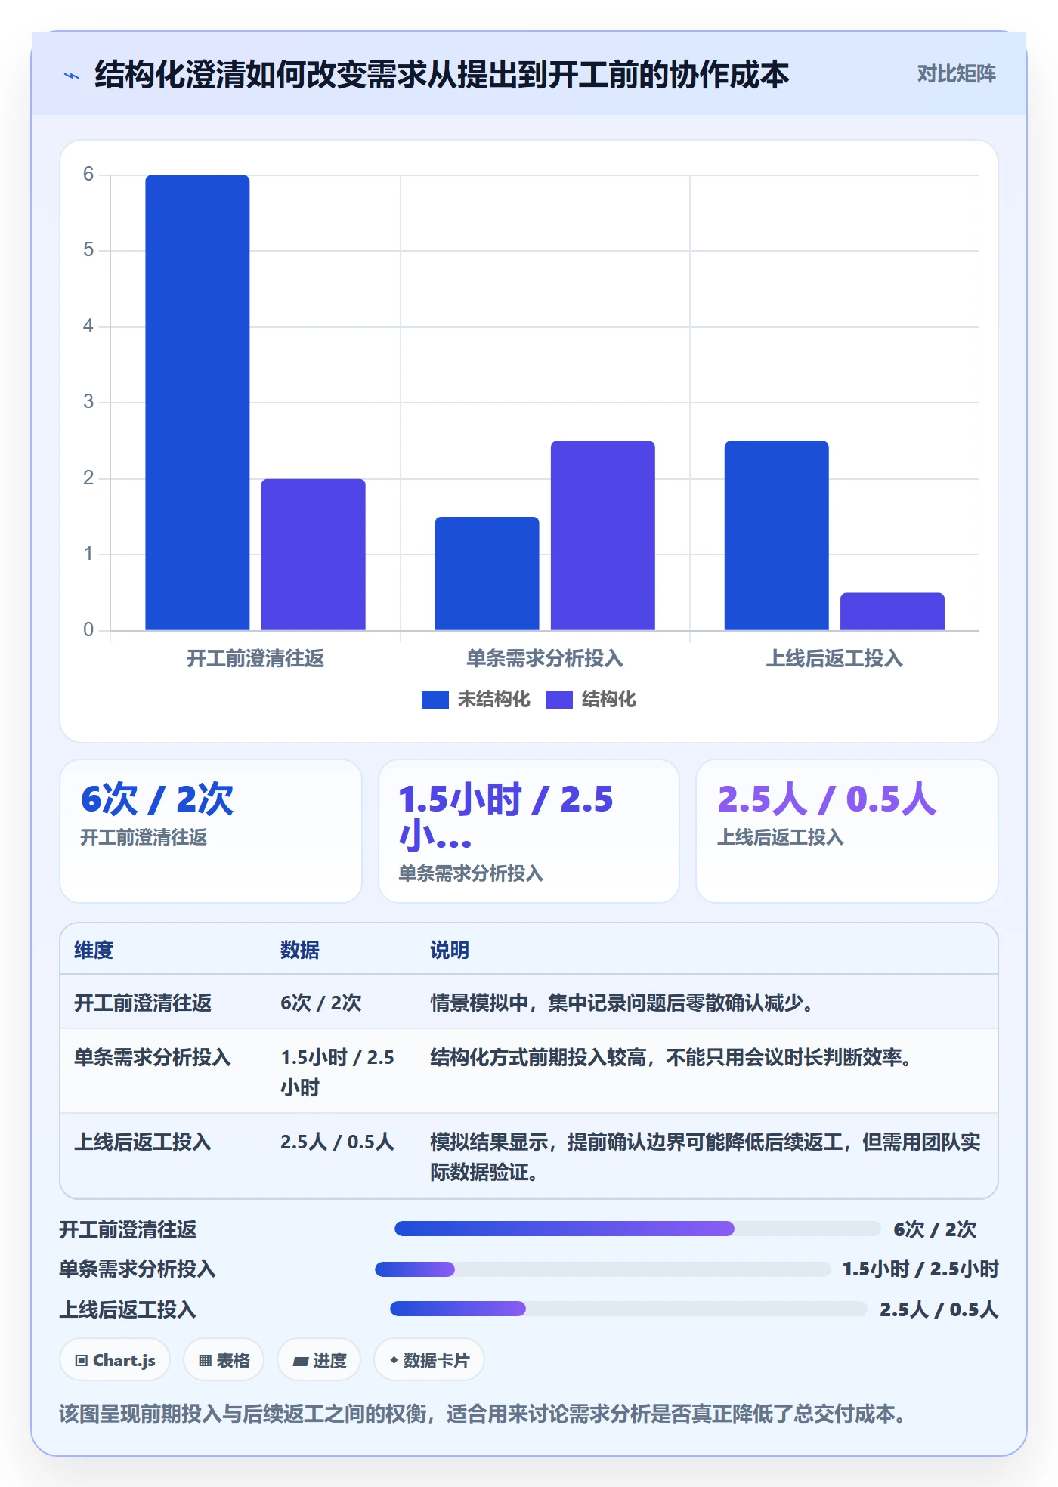Click the 上线后返工投入 progress bar
1058x1487 pixels.
628,1309
